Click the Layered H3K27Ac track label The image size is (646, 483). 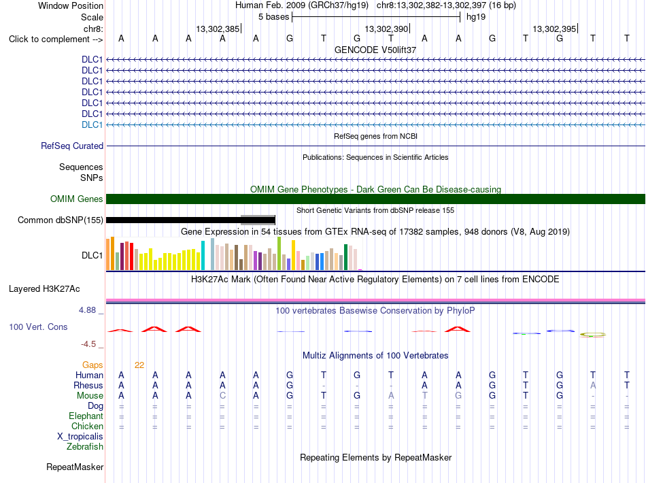(x=44, y=289)
